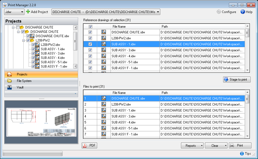Collapse the L208-PW2 tree node

(x=23, y=40)
